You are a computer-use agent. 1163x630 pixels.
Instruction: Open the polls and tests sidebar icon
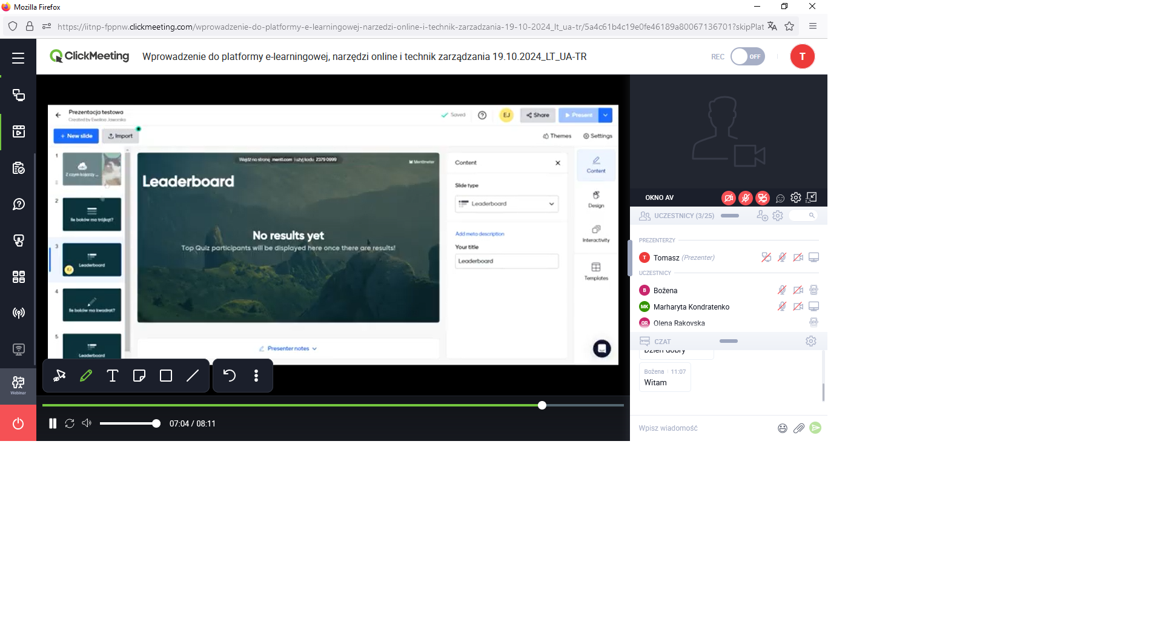pyautogui.click(x=19, y=168)
